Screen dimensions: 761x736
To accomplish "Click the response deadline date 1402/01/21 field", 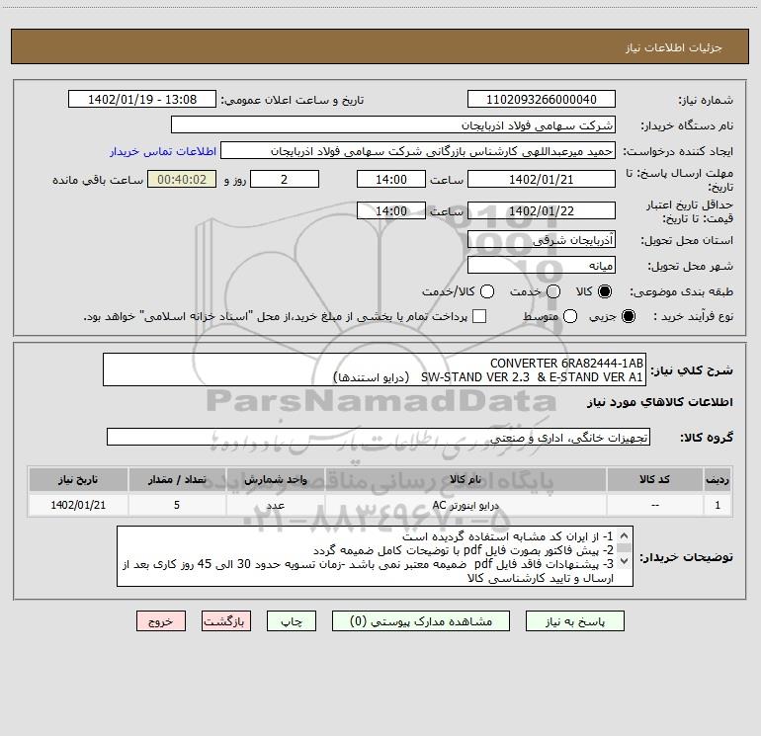I will click(542, 179).
